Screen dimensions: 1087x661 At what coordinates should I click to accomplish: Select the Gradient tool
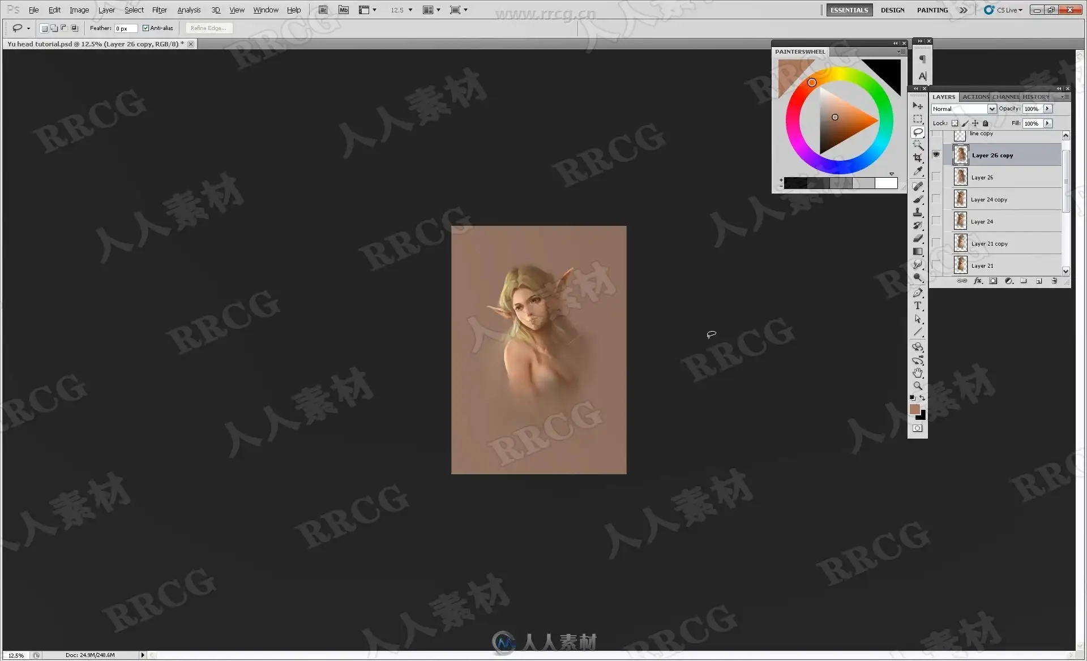pyautogui.click(x=918, y=251)
